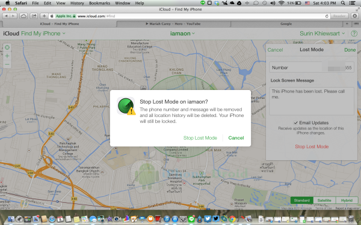Switch to the Mariah Carey YouTube tab
The width and height of the screenshot is (361, 225).
tap(173, 24)
